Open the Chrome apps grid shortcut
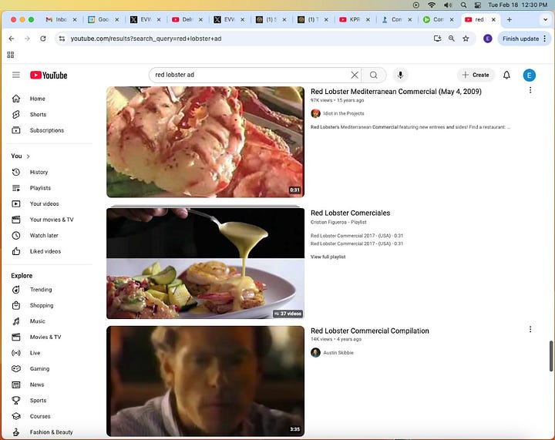 pos(11,55)
